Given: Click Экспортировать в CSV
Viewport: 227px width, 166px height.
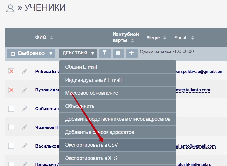Looking at the screenshot, I should [118, 145].
